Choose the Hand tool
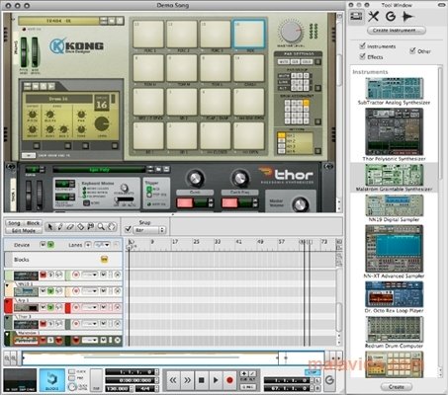This screenshot has height=395, width=448. pos(112,227)
